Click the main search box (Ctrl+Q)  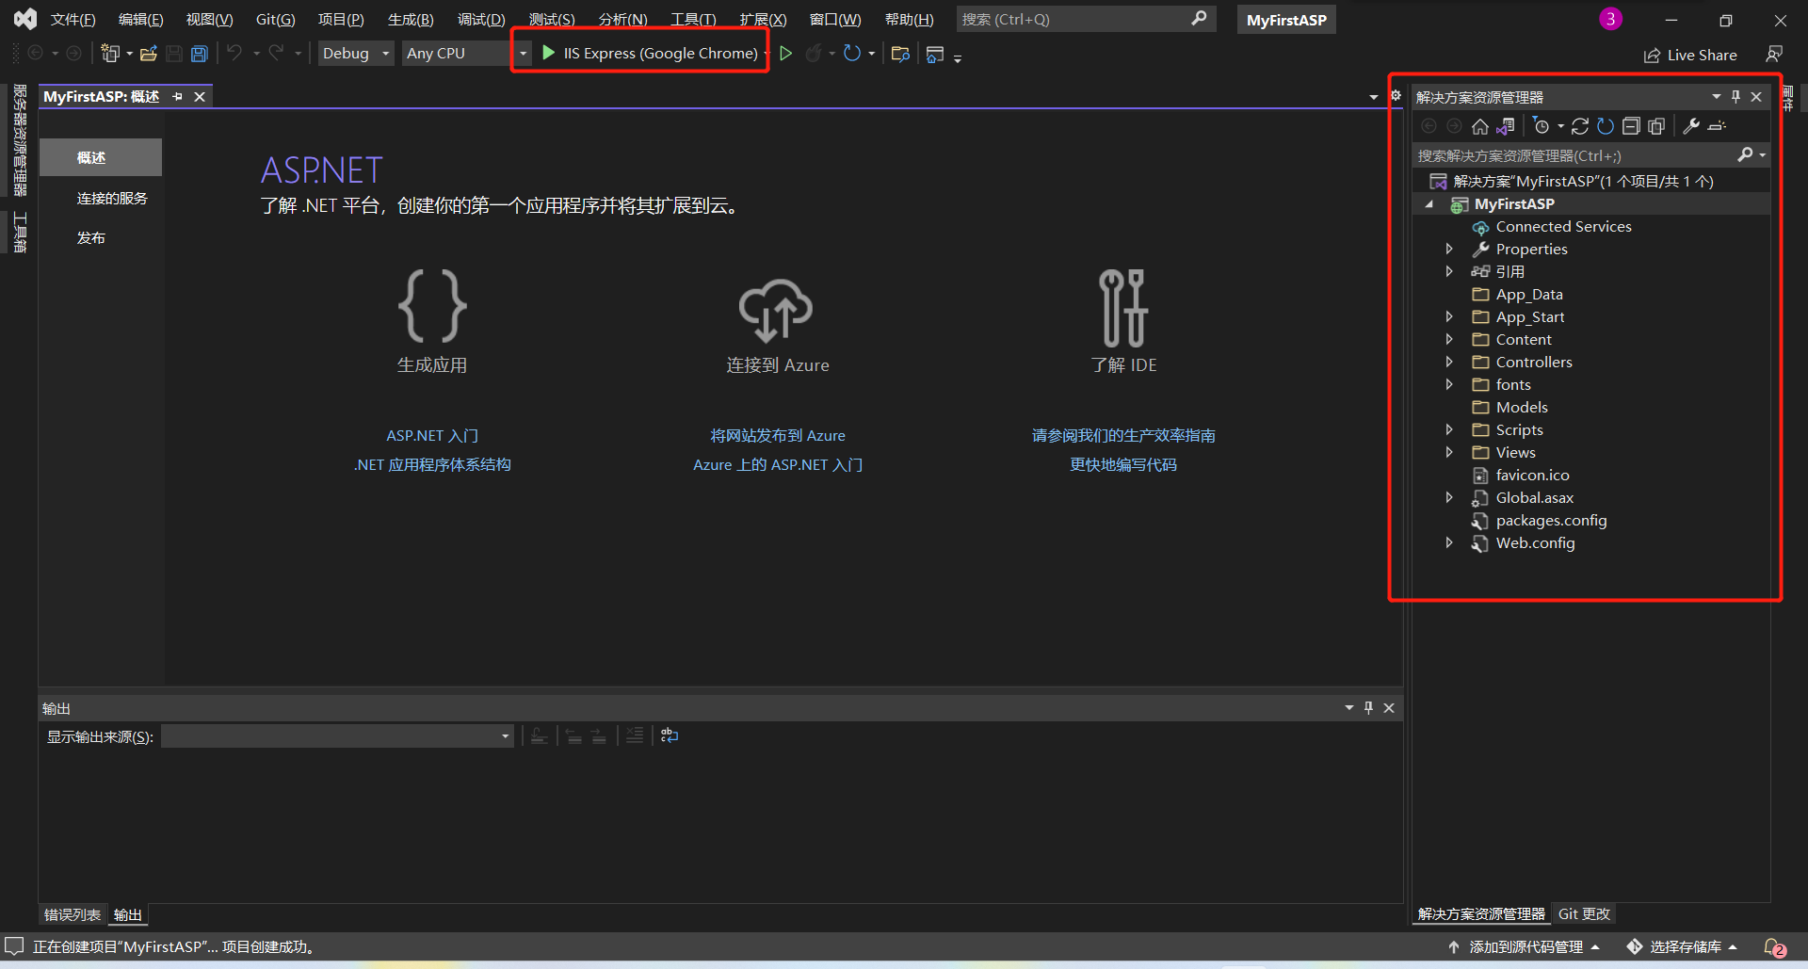point(1086,19)
